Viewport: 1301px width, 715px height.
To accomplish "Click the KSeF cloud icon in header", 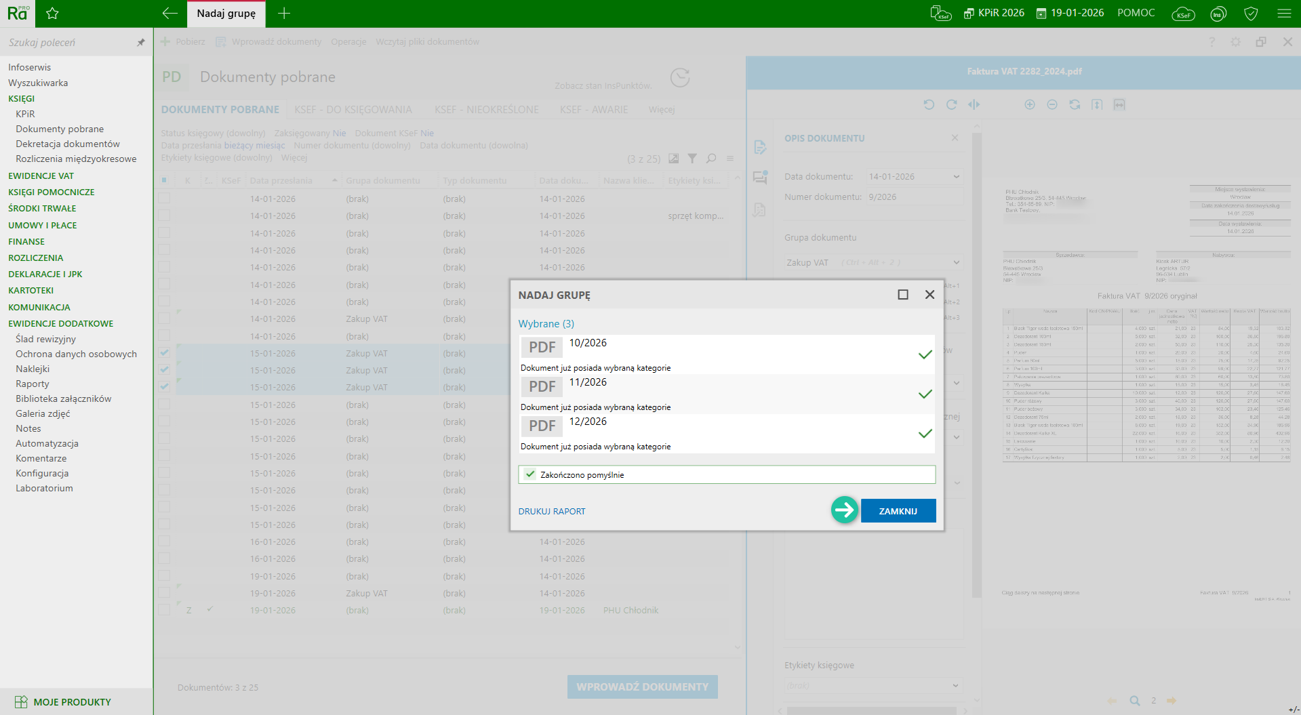I will pyautogui.click(x=1183, y=14).
